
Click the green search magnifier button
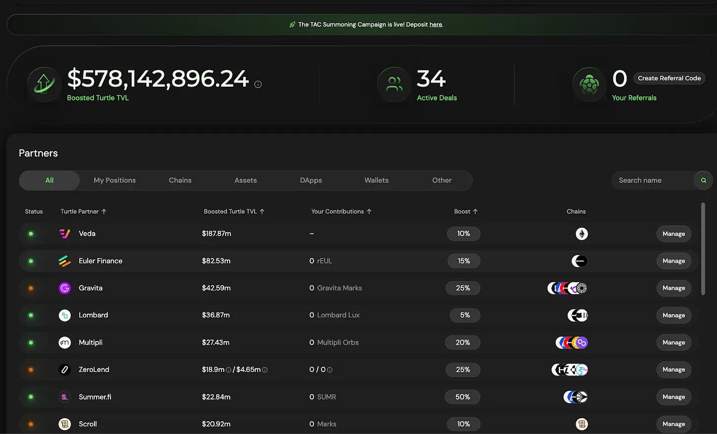[703, 181]
